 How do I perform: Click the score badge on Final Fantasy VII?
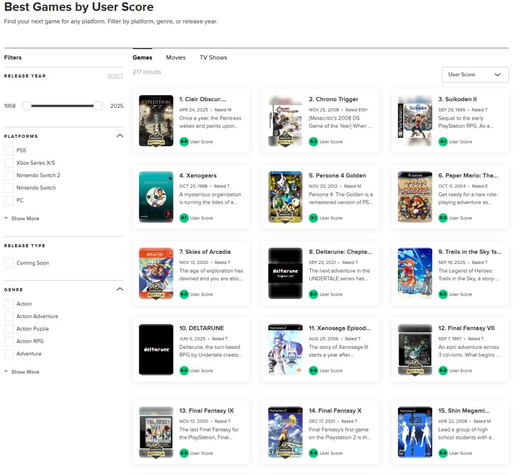click(x=443, y=370)
